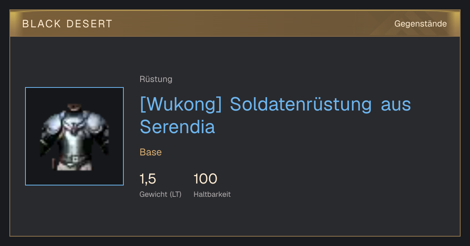Click the 100 durability value

point(205,179)
